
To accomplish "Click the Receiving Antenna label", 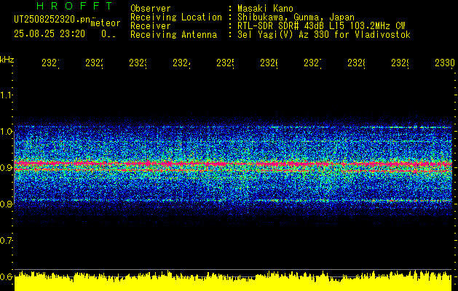I will [173, 35].
